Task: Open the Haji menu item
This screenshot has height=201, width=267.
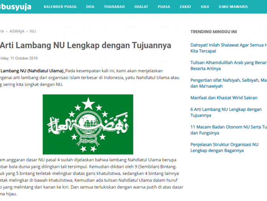Action: point(205,7)
